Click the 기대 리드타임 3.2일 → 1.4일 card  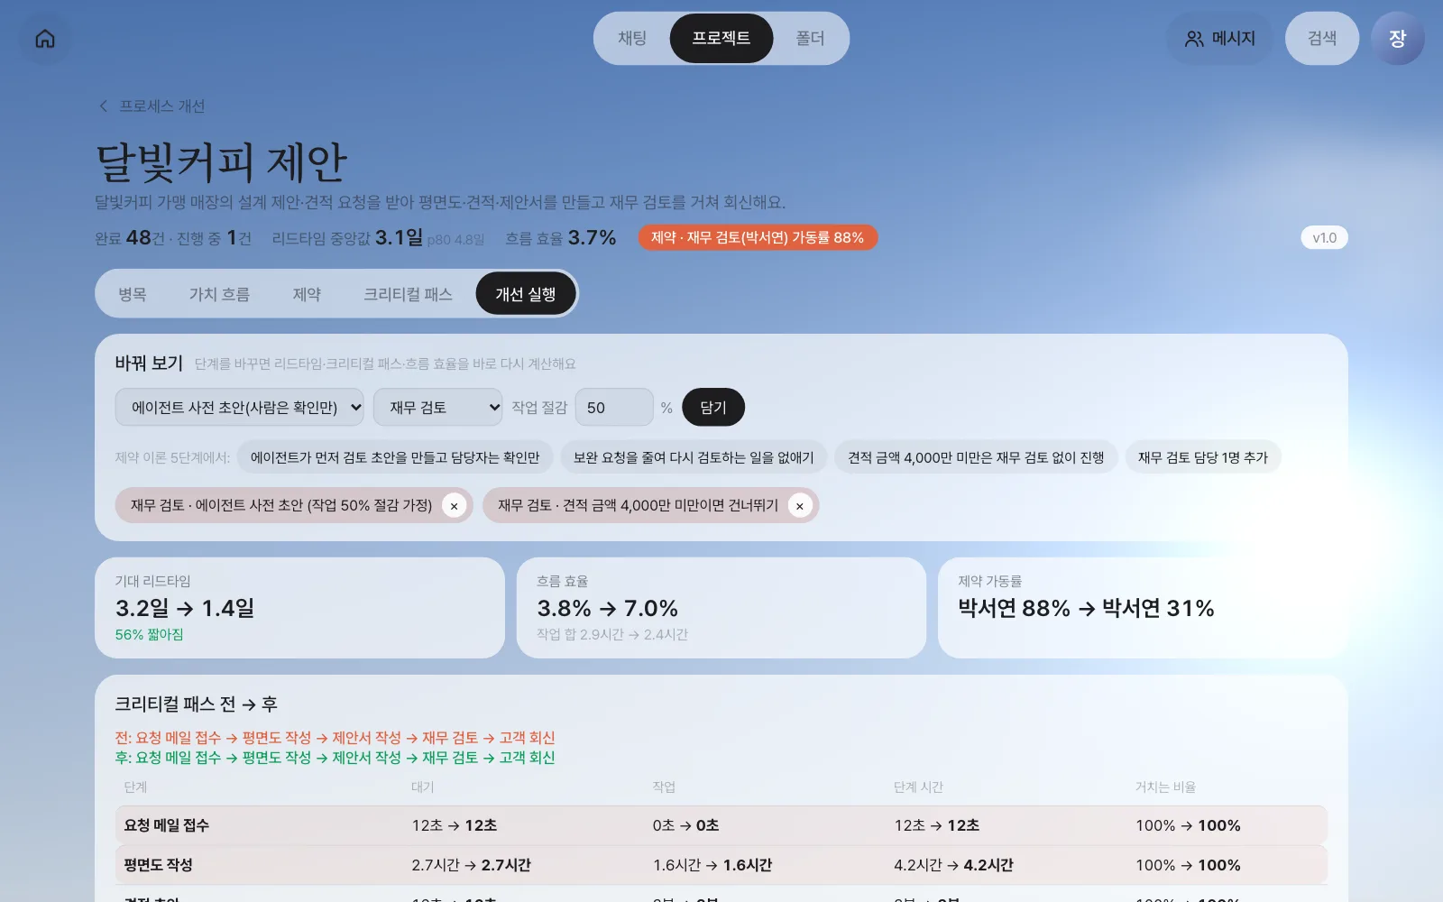[x=299, y=608]
